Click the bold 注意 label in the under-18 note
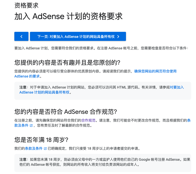 pyautogui.click(x=23, y=159)
